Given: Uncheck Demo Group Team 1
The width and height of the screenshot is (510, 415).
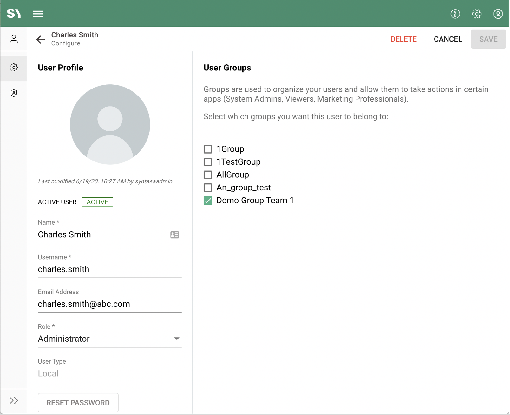Looking at the screenshot, I should [x=208, y=201].
